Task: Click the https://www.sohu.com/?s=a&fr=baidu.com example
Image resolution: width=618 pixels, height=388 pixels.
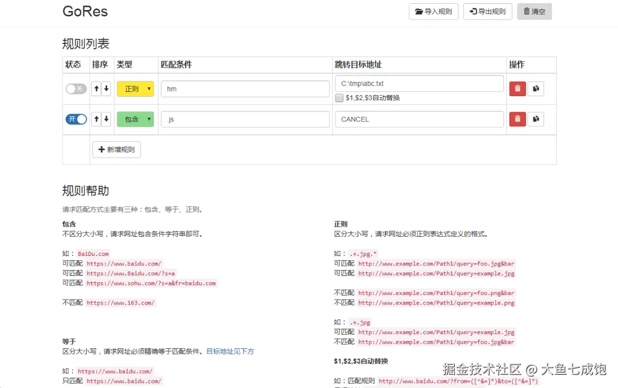Action: coord(152,283)
